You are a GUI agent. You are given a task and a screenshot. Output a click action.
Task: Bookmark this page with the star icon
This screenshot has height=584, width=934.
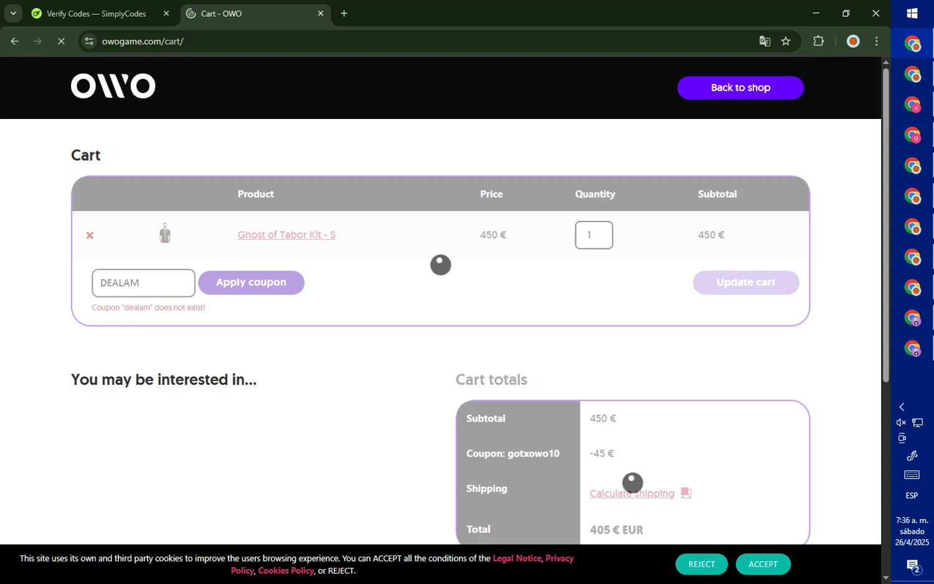[x=786, y=41]
